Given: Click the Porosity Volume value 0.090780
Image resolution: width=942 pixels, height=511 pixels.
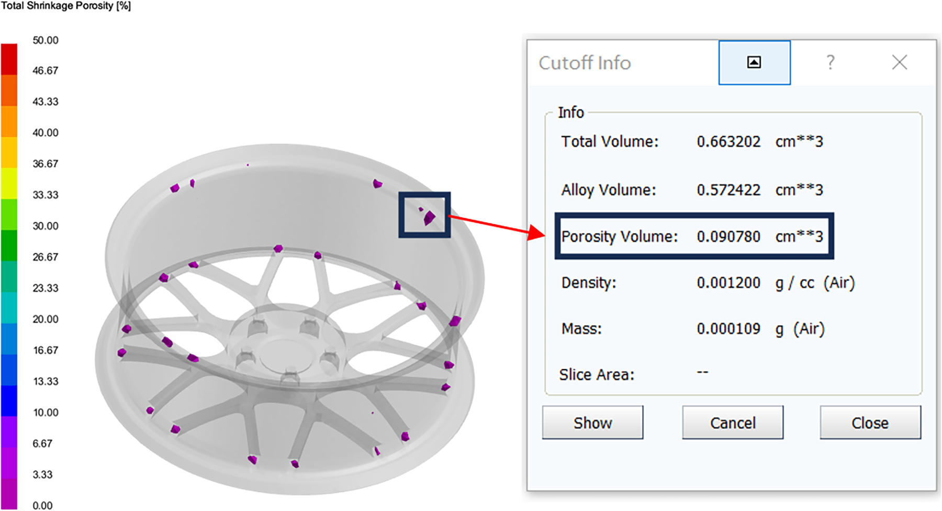Looking at the screenshot, I should pos(728,237).
